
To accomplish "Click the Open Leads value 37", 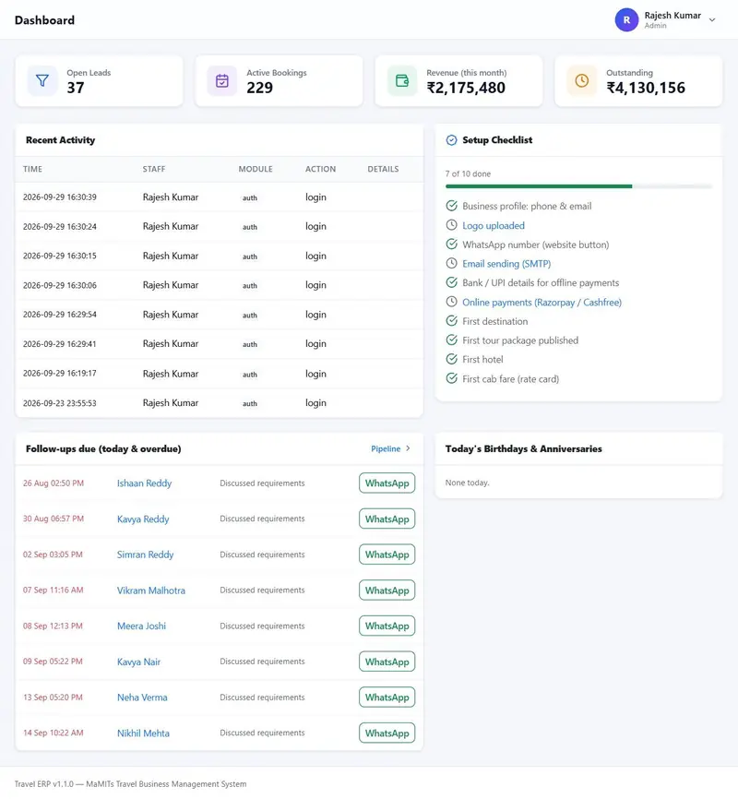I will click(76, 88).
